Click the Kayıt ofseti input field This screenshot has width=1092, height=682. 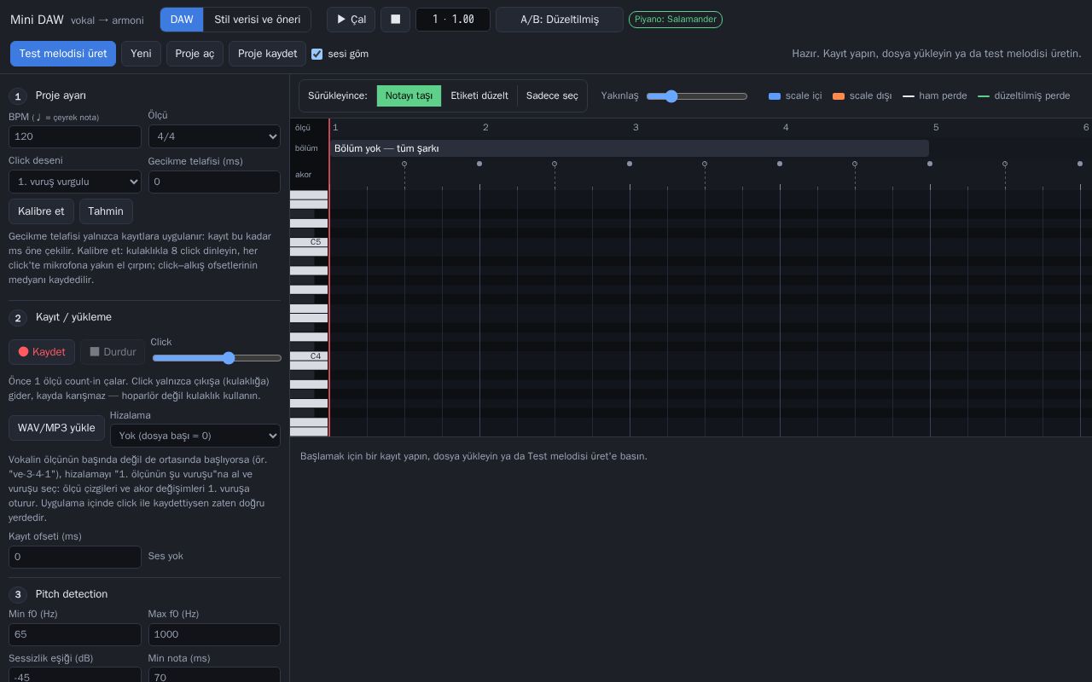75,557
